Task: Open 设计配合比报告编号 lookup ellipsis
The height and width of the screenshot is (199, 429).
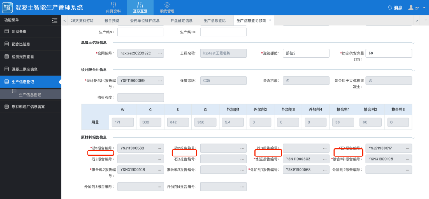Action: click(x=160, y=81)
